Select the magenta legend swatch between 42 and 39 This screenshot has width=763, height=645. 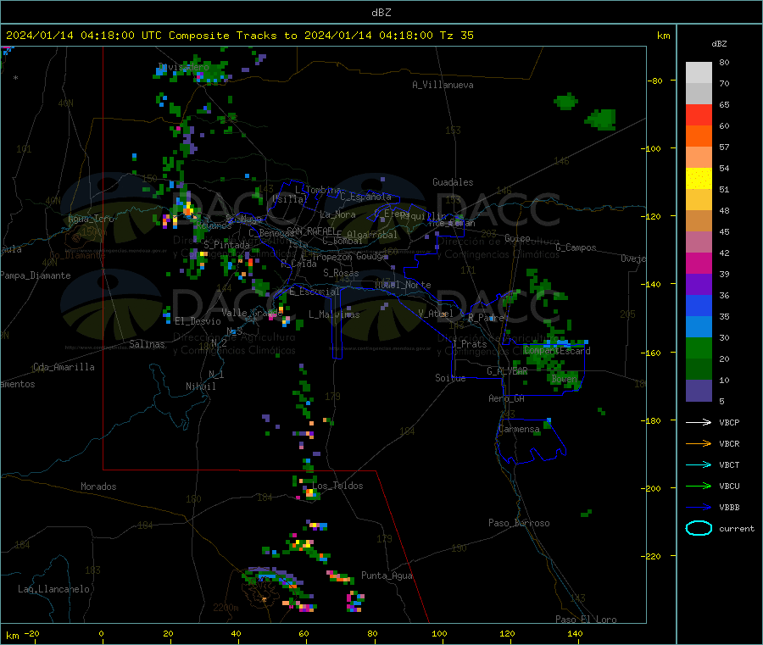coord(699,263)
